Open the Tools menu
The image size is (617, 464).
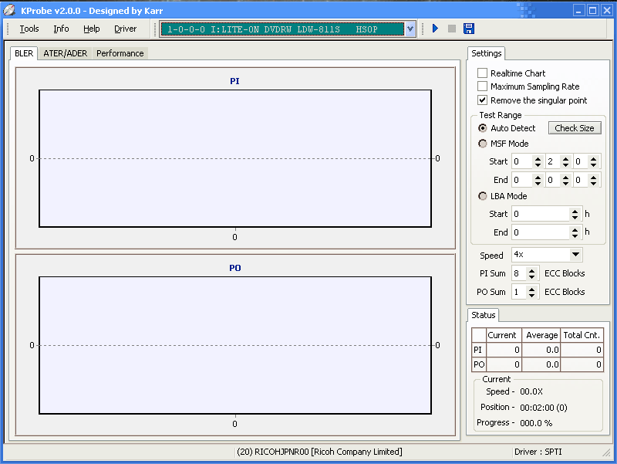pos(29,29)
